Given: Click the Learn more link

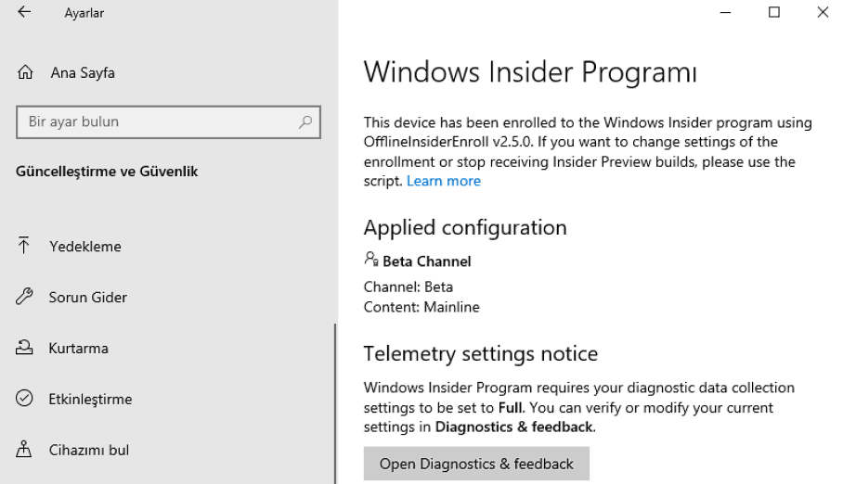Looking at the screenshot, I should tap(444, 181).
